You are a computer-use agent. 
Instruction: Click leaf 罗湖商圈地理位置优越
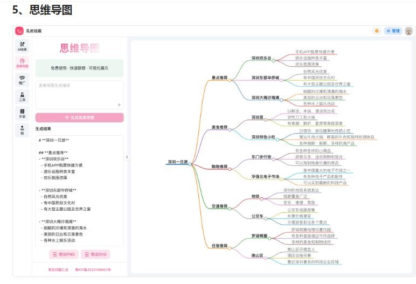click(x=311, y=230)
